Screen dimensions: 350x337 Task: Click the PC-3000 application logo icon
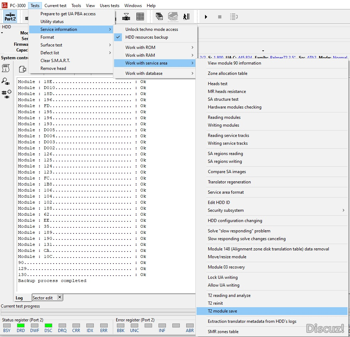[x=5, y=5]
